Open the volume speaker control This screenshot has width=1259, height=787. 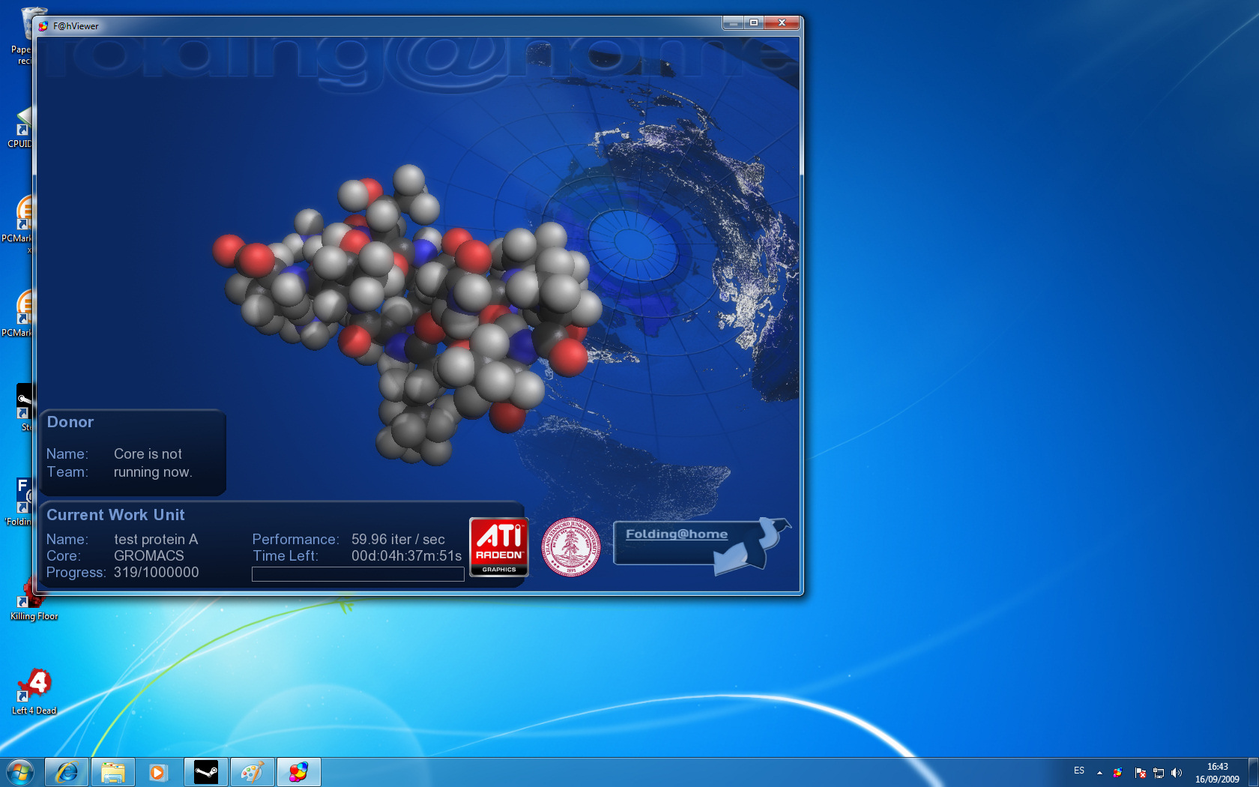click(1177, 772)
